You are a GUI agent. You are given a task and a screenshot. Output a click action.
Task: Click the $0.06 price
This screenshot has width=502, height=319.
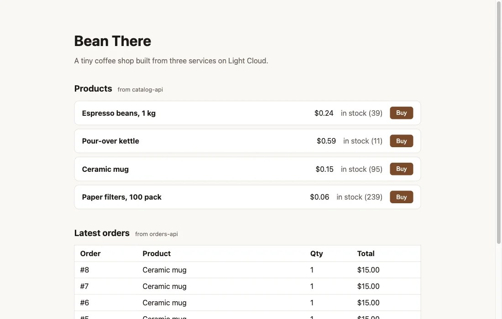[x=319, y=197]
